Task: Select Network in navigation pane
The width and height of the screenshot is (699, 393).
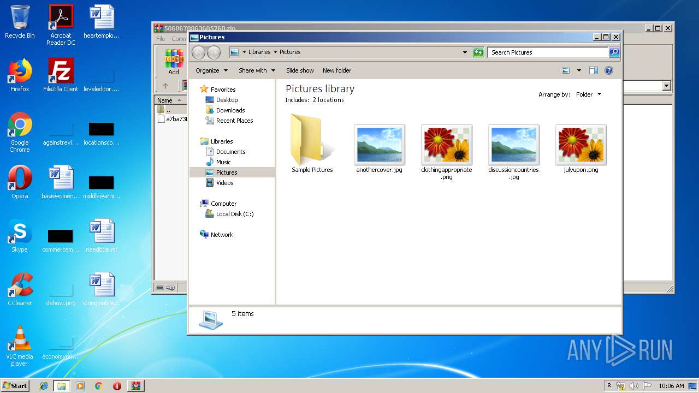Action: coord(222,235)
